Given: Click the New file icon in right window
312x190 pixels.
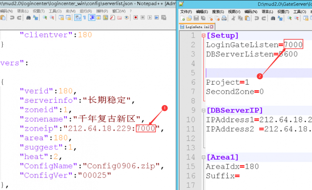Looking at the screenshot, I should tap(182, 18).
